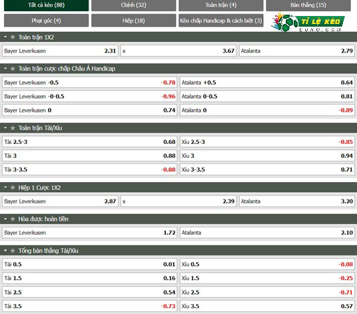
Task: Collapse the Toàn trận Tài/Xỉu arrow
Action: 5,127
